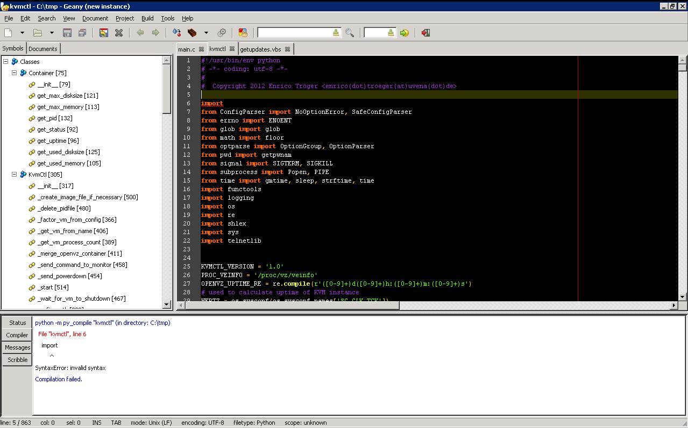Save the current file via toolbar
688x428 pixels.
(x=67, y=33)
